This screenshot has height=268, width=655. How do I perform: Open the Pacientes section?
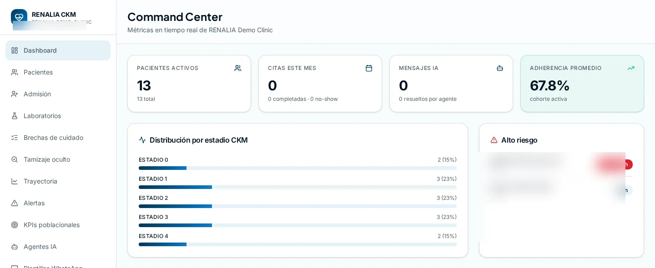tap(58, 72)
